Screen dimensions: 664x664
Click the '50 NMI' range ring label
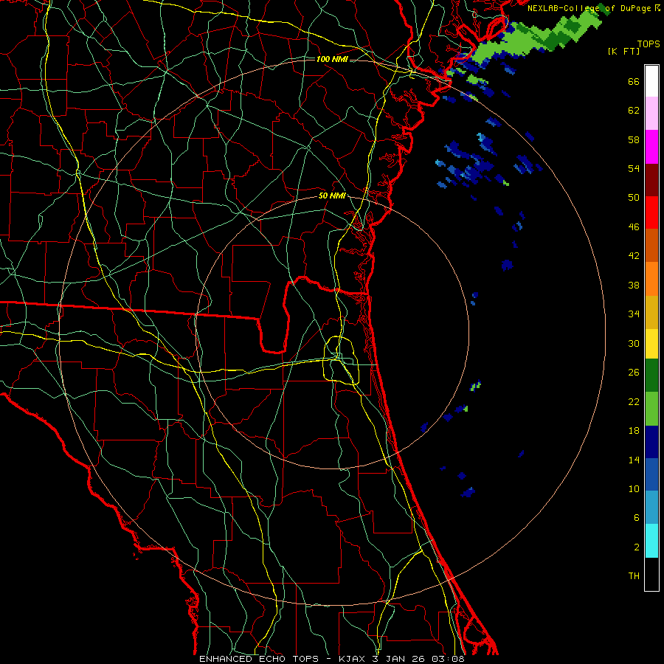pos(332,196)
